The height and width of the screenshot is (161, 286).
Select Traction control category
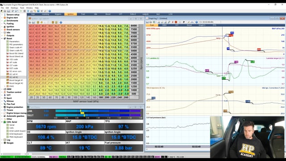[14, 92]
